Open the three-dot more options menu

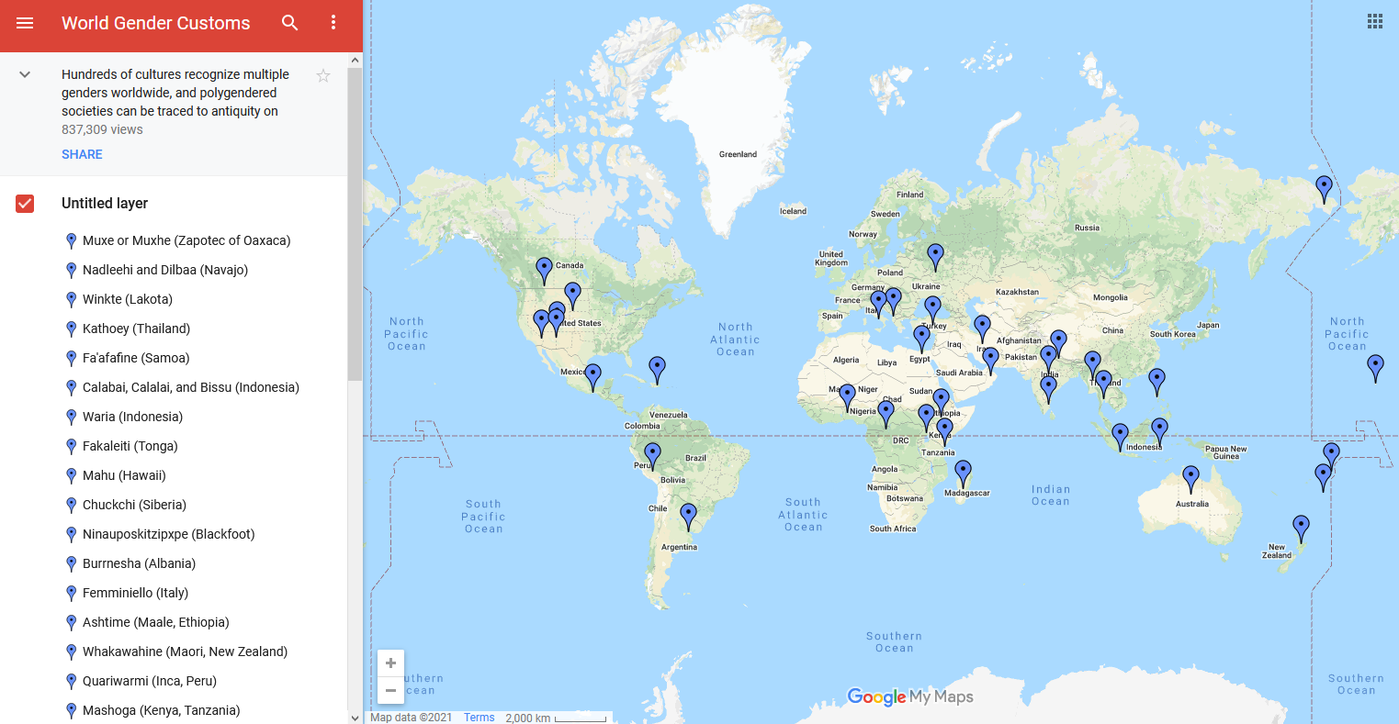(333, 23)
